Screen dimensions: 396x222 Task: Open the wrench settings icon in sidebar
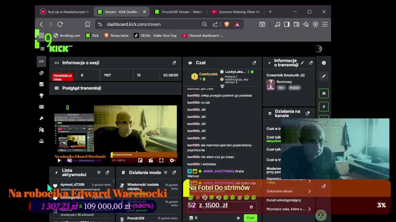[x=41, y=118]
